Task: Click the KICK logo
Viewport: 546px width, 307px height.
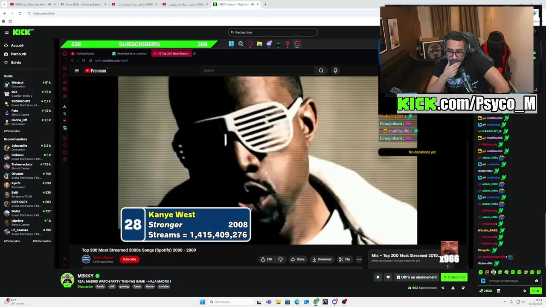Action: pos(23,32)
